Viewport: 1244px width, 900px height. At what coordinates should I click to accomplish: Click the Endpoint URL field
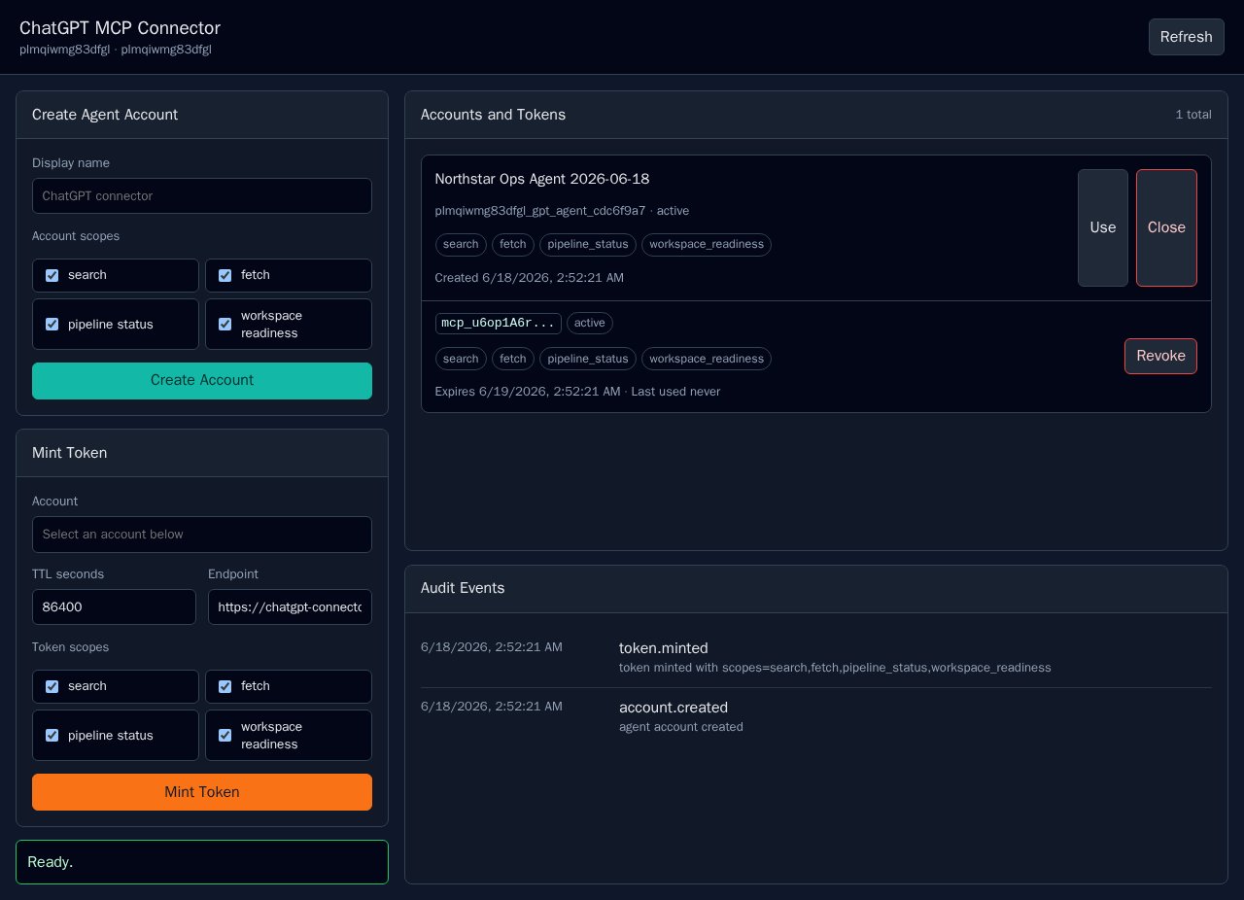pyautogui.click(x=290, y=606)
